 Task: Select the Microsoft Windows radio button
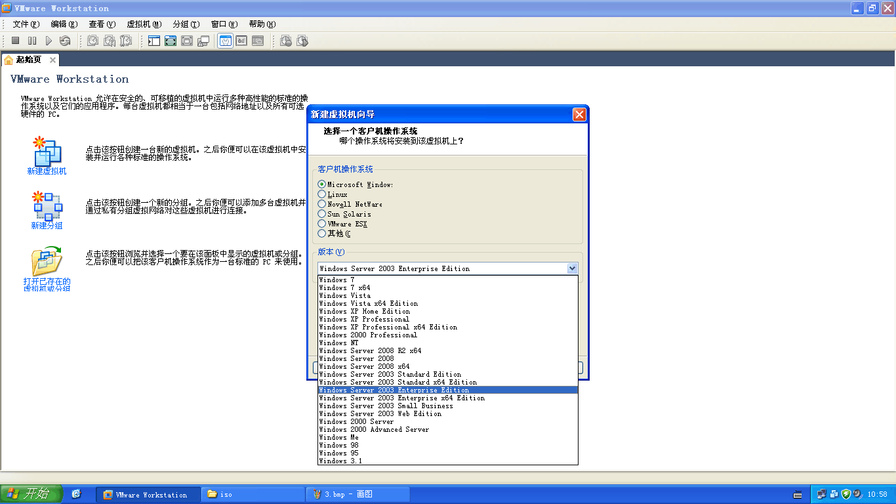321,184
